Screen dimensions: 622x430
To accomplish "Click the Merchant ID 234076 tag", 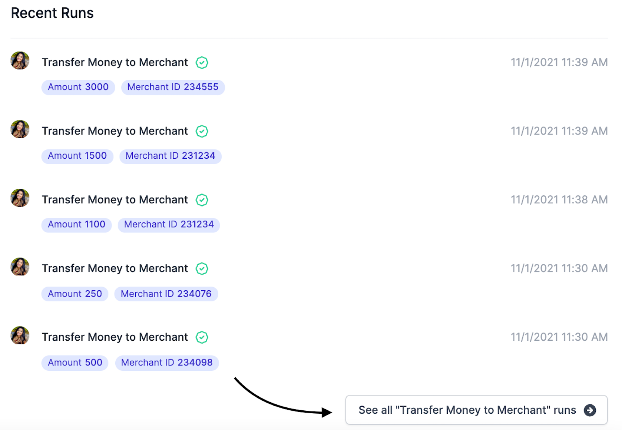I will pyautogui.click(x=166, y=294).
